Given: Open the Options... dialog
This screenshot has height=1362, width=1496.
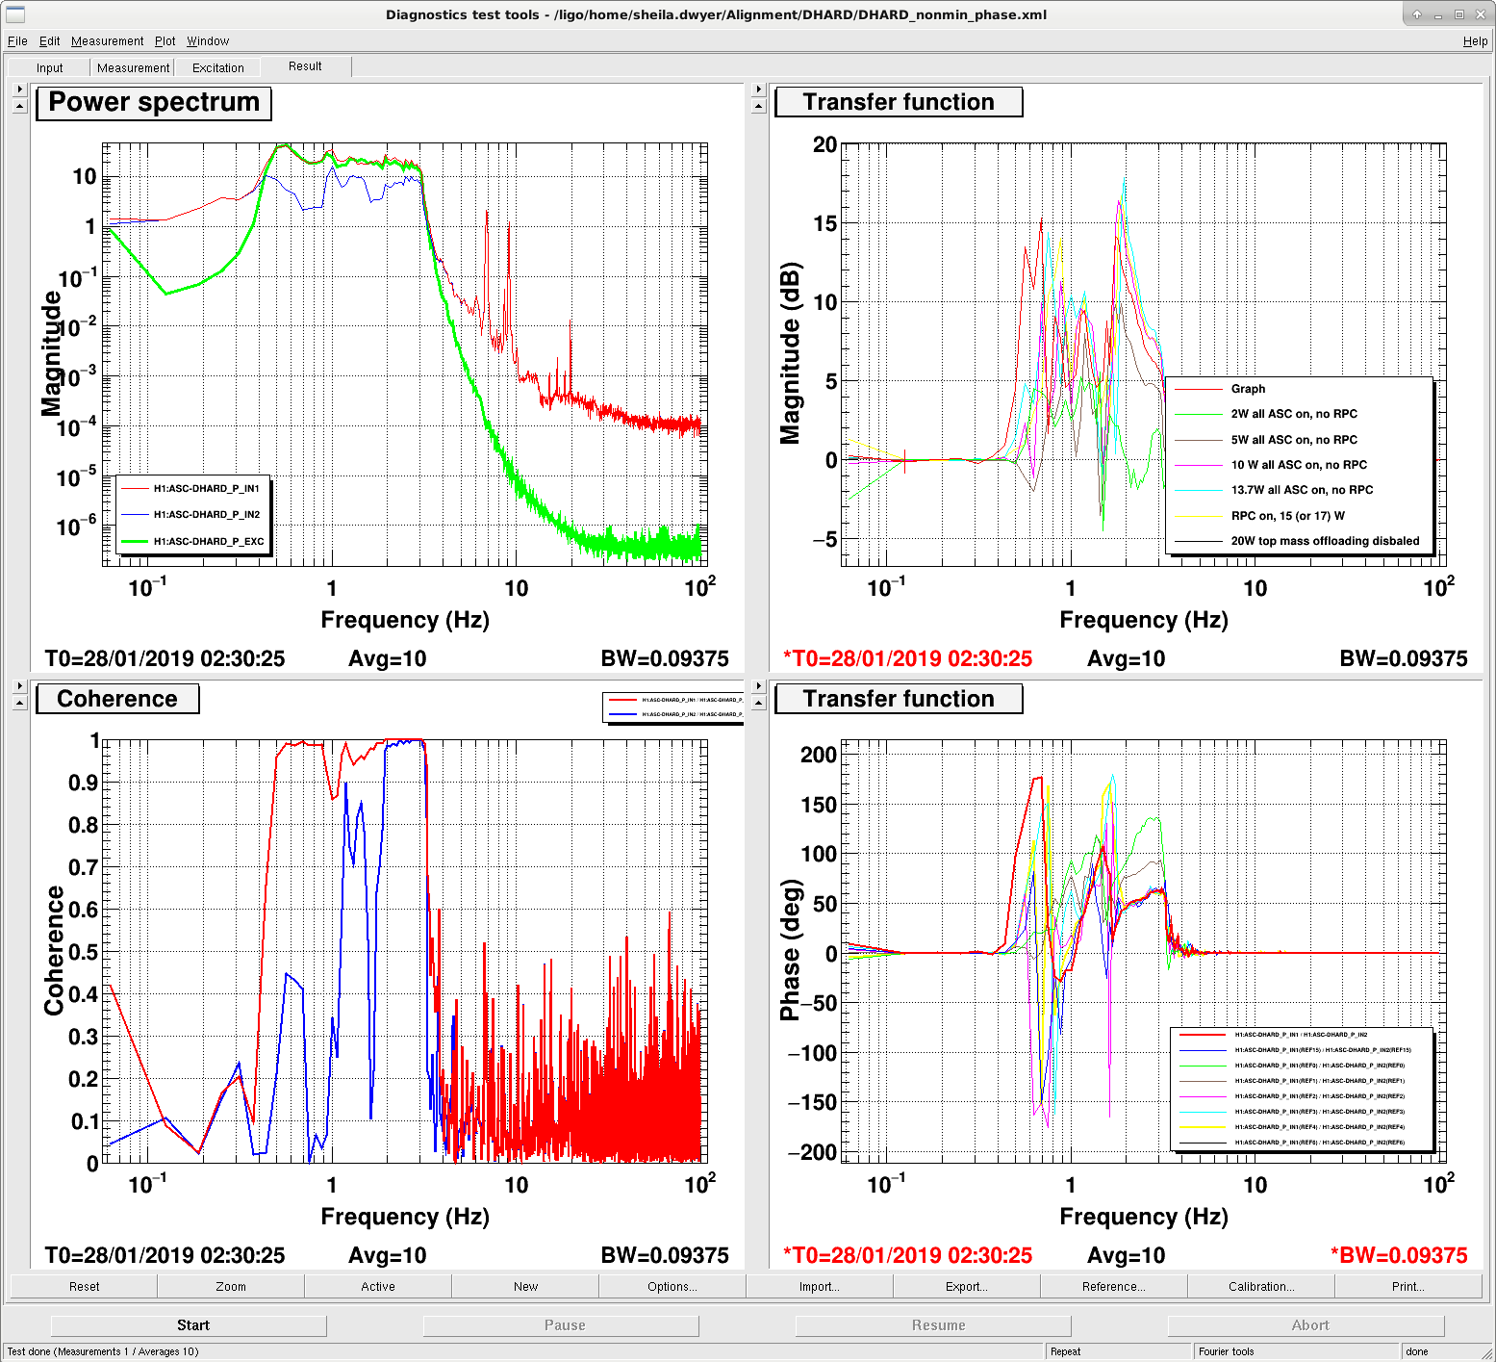Looking at the screenshot, I should click(x=672, y=1286).
